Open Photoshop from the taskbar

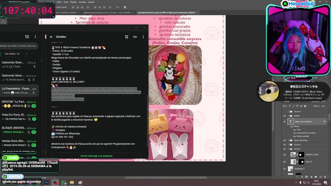pyautogui.click(x=47, y=183)
